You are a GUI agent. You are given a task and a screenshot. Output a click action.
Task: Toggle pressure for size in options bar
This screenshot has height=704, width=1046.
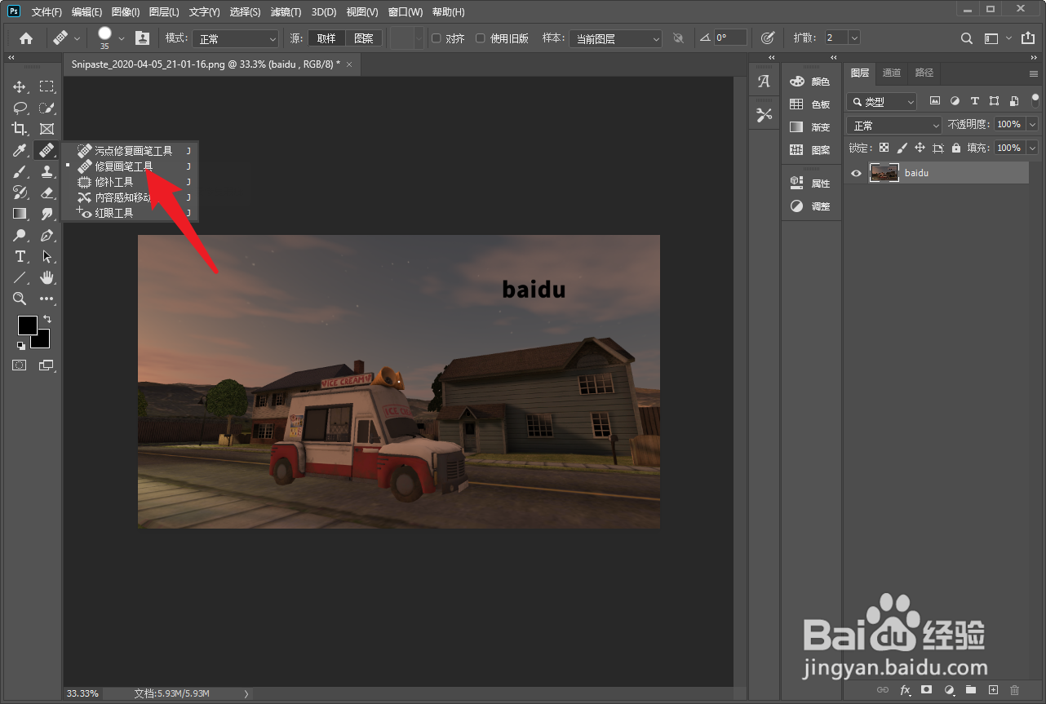(x=767, y=38)
